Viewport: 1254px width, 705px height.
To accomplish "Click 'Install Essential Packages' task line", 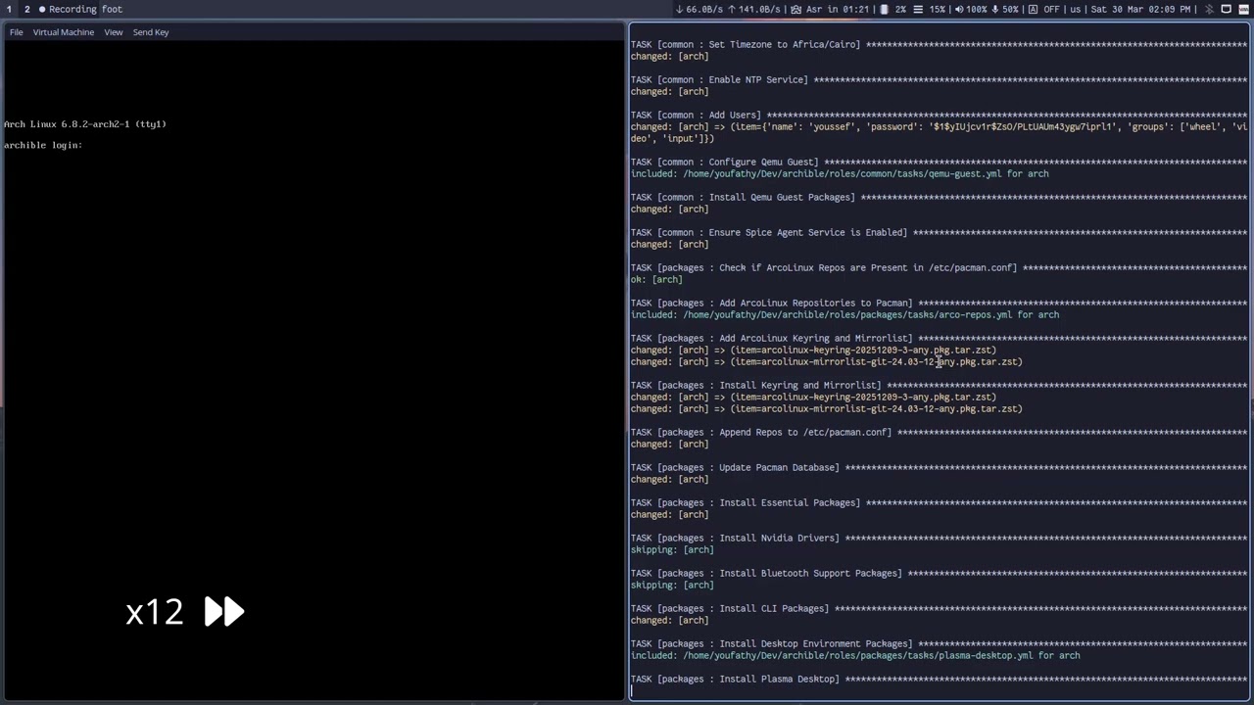I will (x=939, y=502).
